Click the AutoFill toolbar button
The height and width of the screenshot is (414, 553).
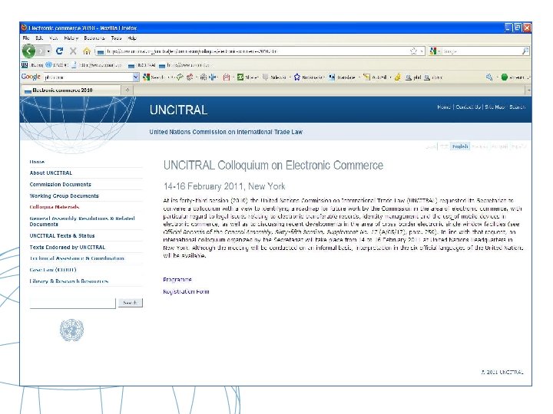(x=375, y=77)
